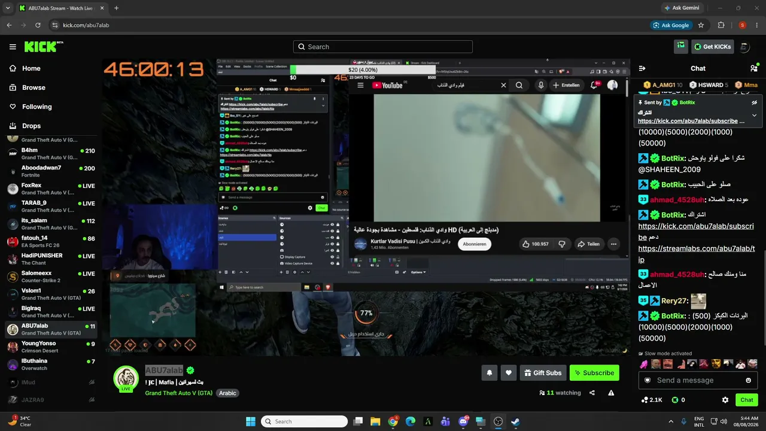Open IButhaina channel in sidebar

click(x=50, y=365)
